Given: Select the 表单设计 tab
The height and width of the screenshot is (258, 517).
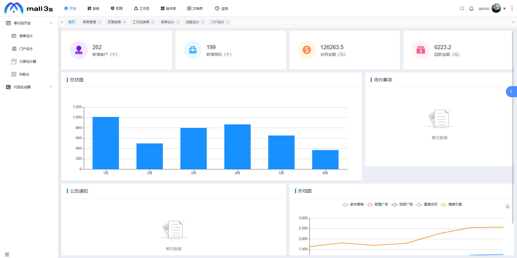Looking at the screenshot, I should [x=168, y=22].
